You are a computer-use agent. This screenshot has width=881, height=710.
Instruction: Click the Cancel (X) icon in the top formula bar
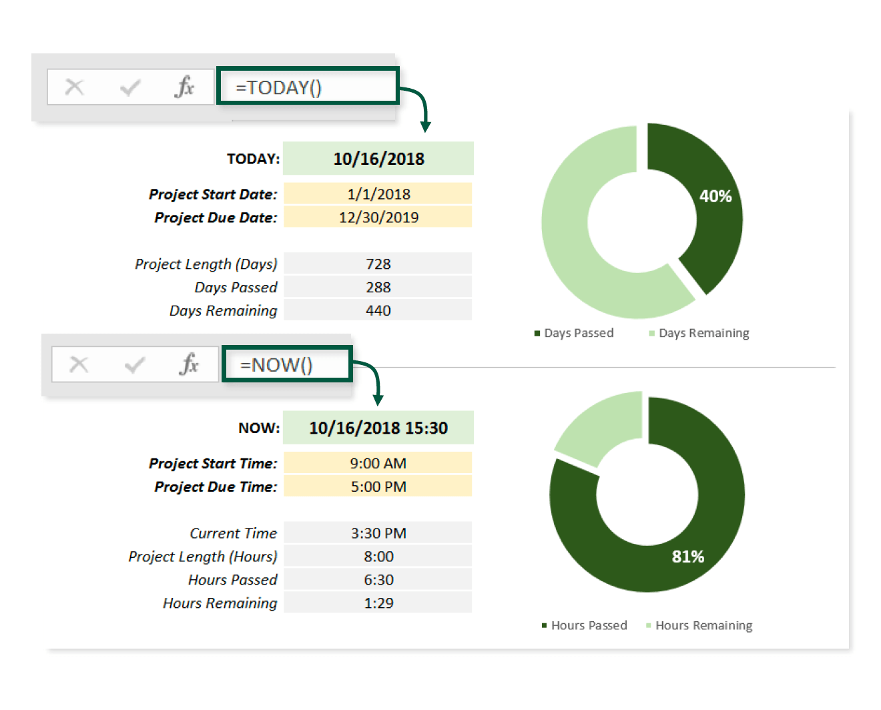[73, 87]
